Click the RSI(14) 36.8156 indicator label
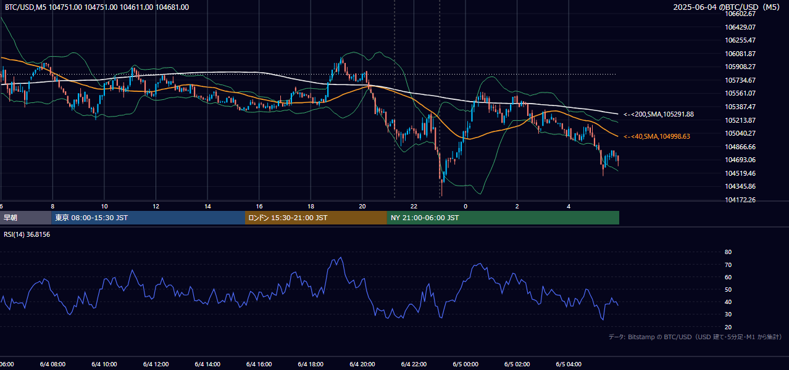This screenshot has width=789, height=370. click(x=27, y=234)
